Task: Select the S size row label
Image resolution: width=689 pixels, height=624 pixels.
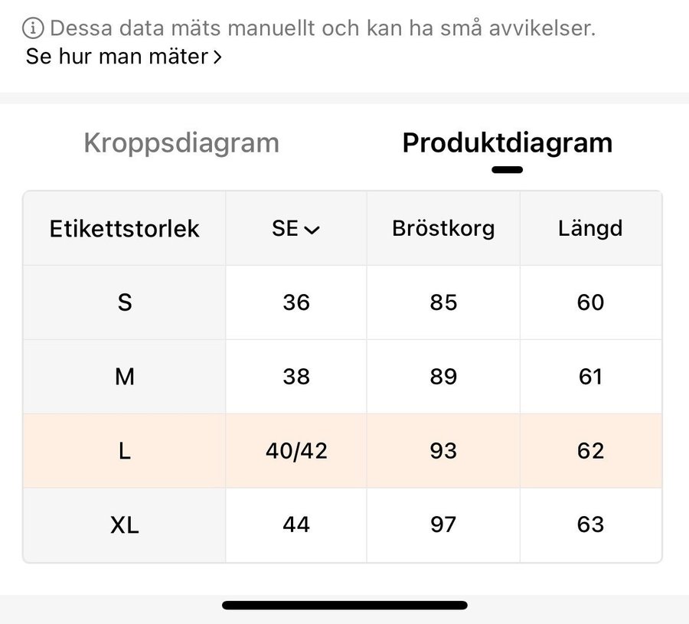Action: pos(125,302)
